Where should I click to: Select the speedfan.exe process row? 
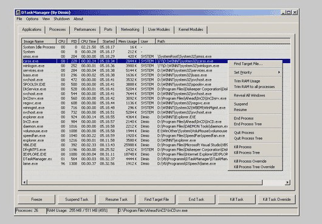[x=125, y=136]
